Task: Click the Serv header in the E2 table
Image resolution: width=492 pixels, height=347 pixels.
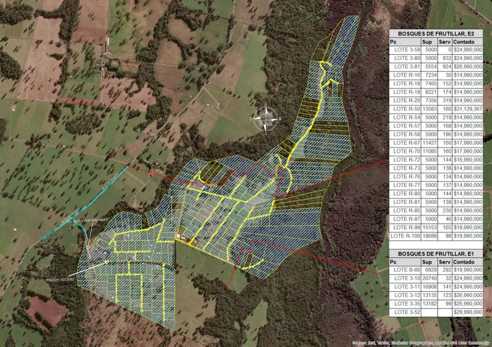Action: [445, 42]
